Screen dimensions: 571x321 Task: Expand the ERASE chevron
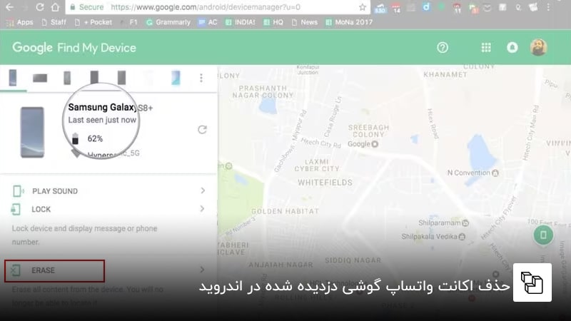[x=203, y=270]
